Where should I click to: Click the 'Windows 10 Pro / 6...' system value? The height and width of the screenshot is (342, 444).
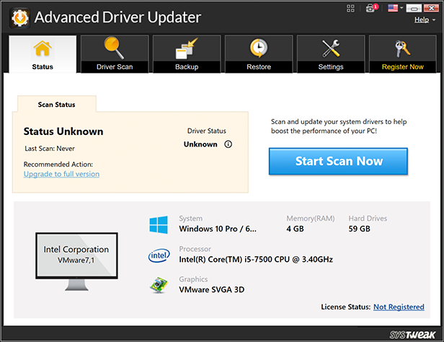(218, 229)
